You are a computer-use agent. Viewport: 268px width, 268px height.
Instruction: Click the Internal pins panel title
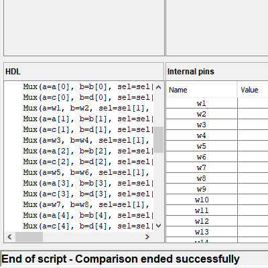(x=191, y=72)
